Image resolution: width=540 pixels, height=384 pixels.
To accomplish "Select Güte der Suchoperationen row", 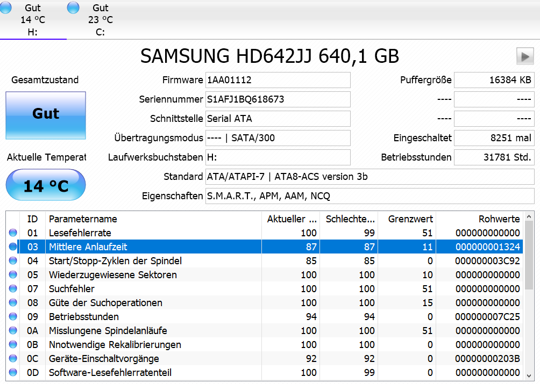I will tap(265, 302).
